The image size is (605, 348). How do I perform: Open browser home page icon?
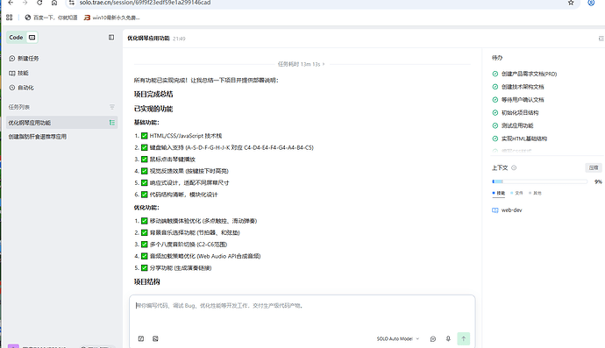[54, 3]
